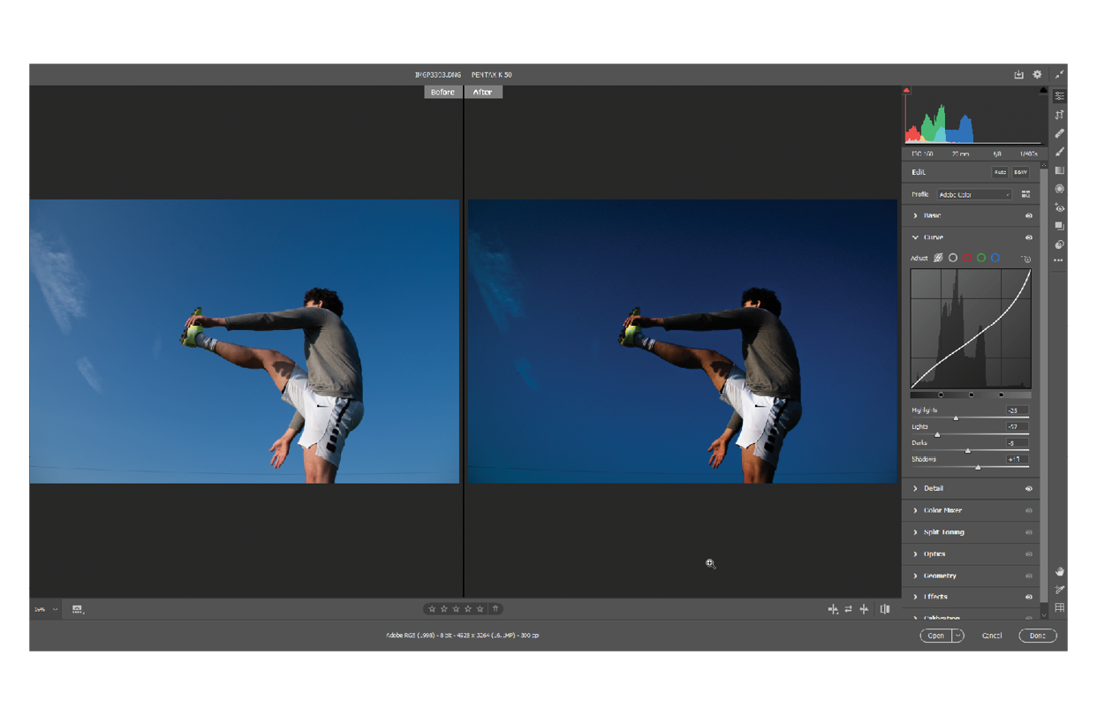Select the parametric curve adjust icon
Image resolution: width=1097 pixels, height=715 pixels.
(x=938, y=259)
